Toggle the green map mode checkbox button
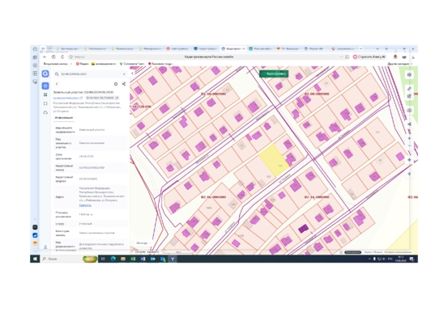The image size is (448, 316). (x=274, y=74)
